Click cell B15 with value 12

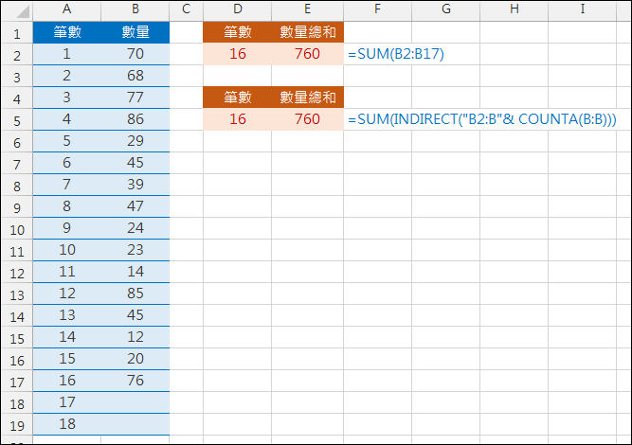(x=135, y=337)
